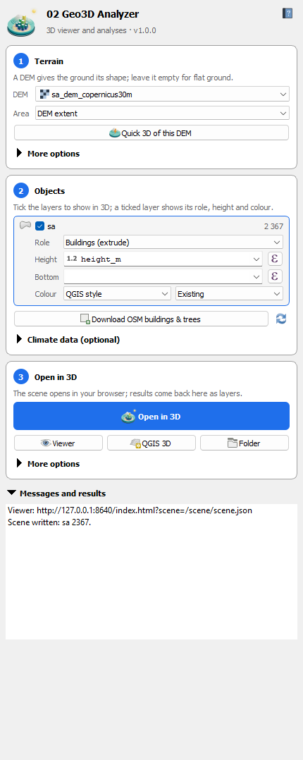This screenshot has height=760, width=303.
Task: Untick the sa layer checkbox
Action: (x=39, y=226)
